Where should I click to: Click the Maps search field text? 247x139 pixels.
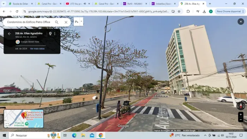[29, 22]
